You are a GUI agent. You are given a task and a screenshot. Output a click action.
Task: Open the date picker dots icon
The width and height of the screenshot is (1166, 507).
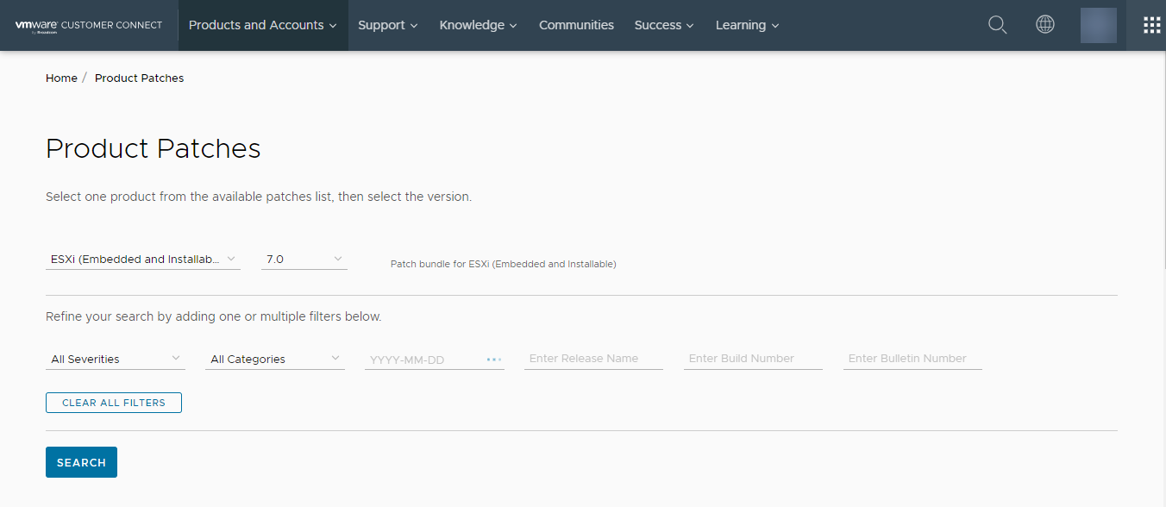click(494, 360)
